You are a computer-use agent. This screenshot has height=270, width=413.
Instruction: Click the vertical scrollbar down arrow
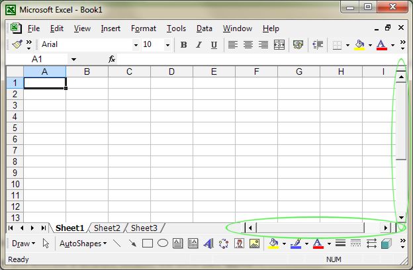pos(401,218)
